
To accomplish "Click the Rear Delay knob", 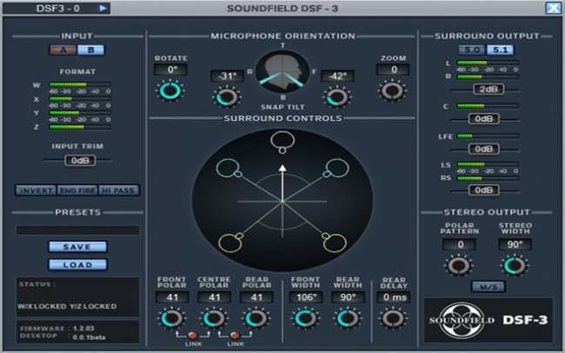I will [x=393, y=319].
